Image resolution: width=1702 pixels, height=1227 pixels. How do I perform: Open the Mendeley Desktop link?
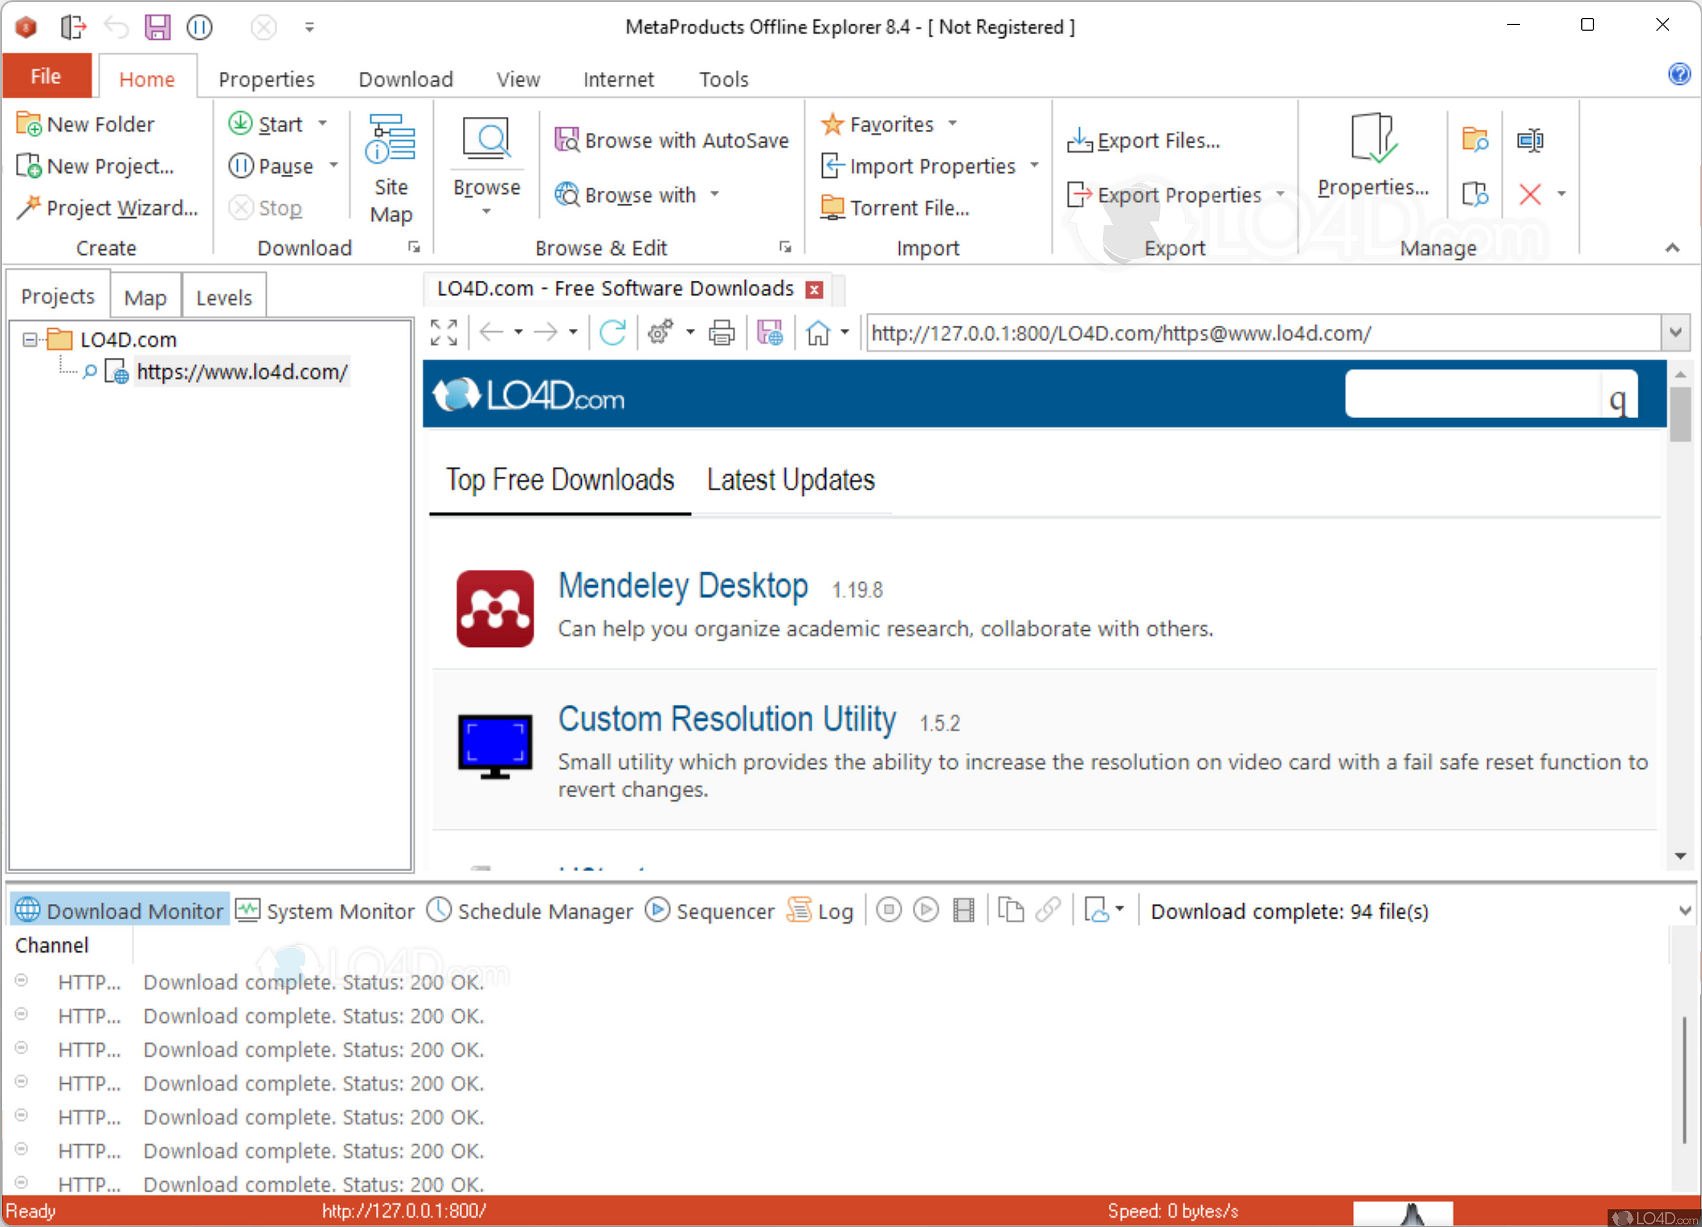(x=682, y=585)
